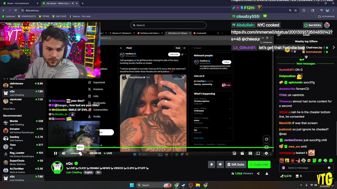Click New messages to jump to latest
337x189 pixels.
306,64
